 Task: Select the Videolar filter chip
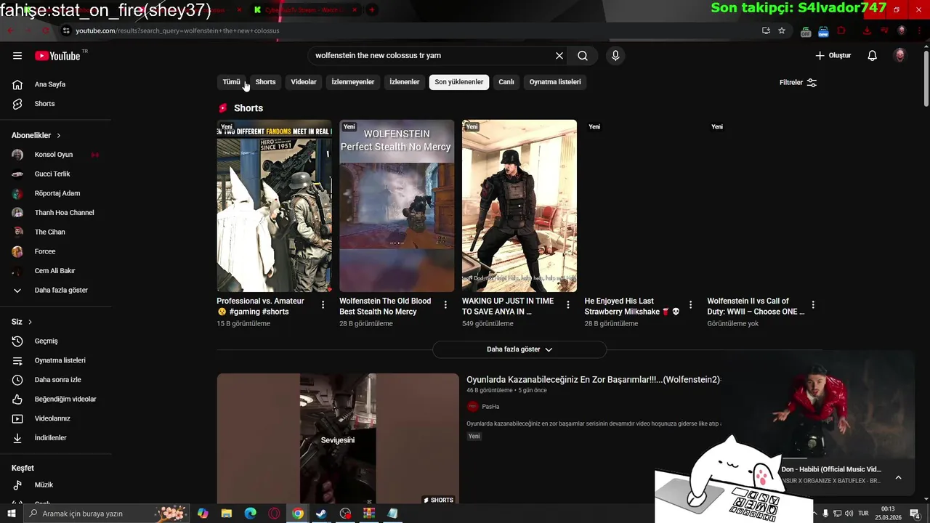[304, 82]
